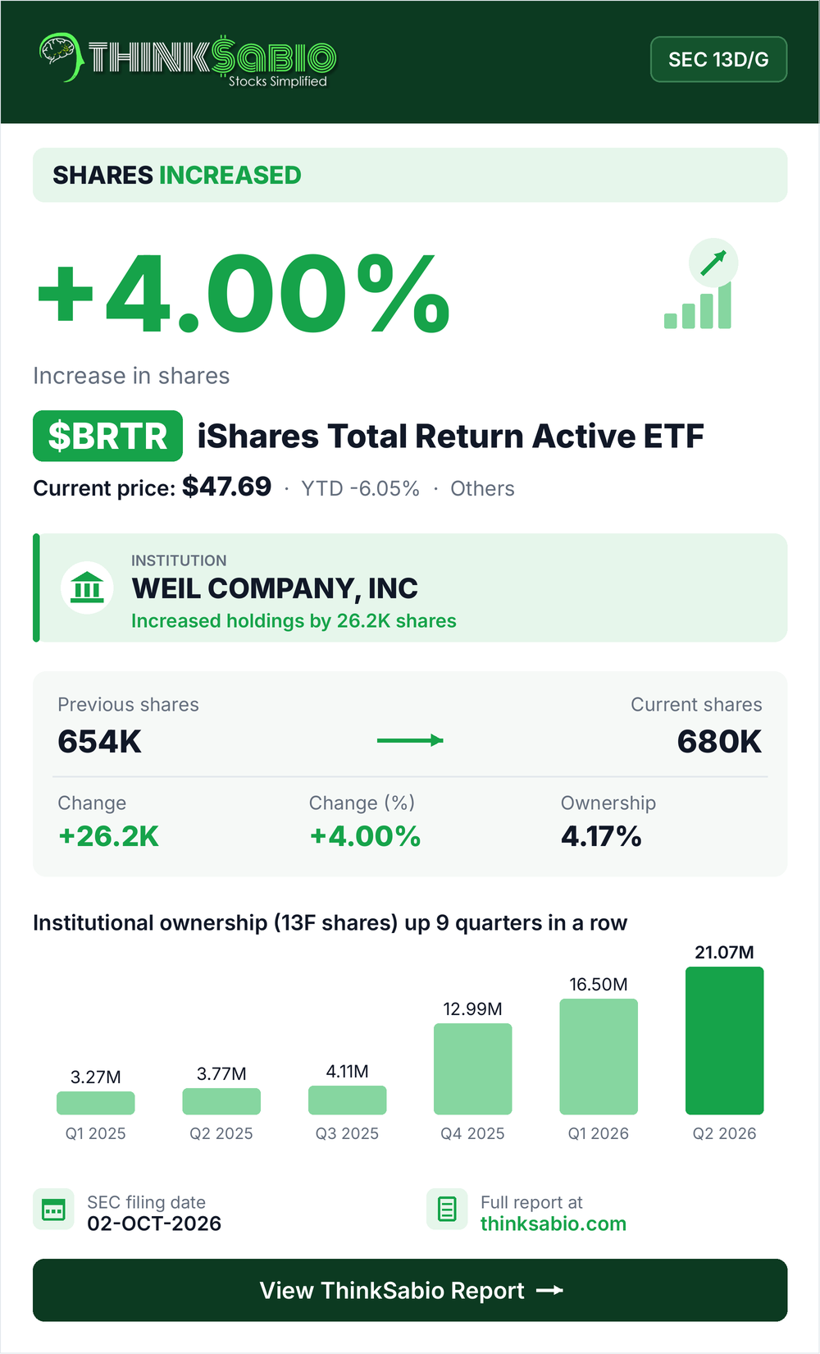
Task: Select the Q4 2025 ownership bar
Action: [x=472, y=1068]
